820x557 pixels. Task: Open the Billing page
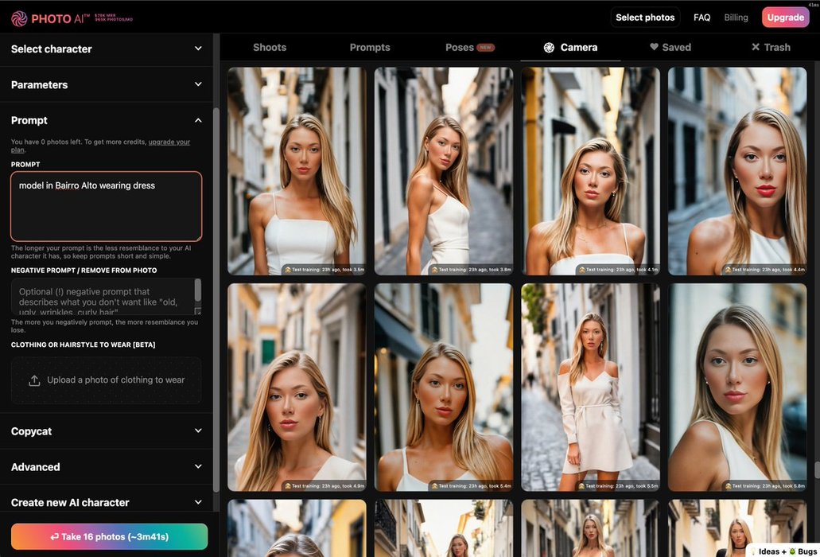click(x=736, y=18)
